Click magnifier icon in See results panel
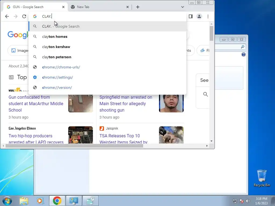Image resolution: width=275 pixels, height=206 pixels. [x=205, y=94]
